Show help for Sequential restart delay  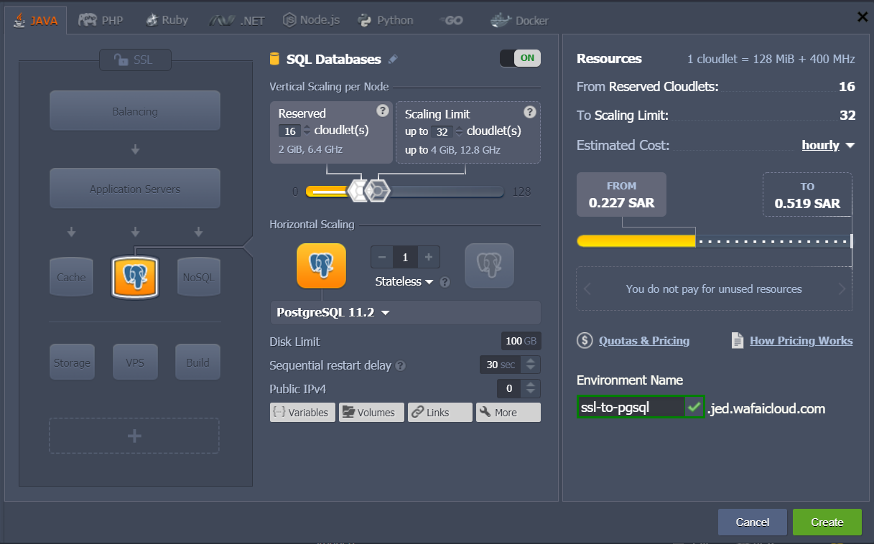coord(401,365)
